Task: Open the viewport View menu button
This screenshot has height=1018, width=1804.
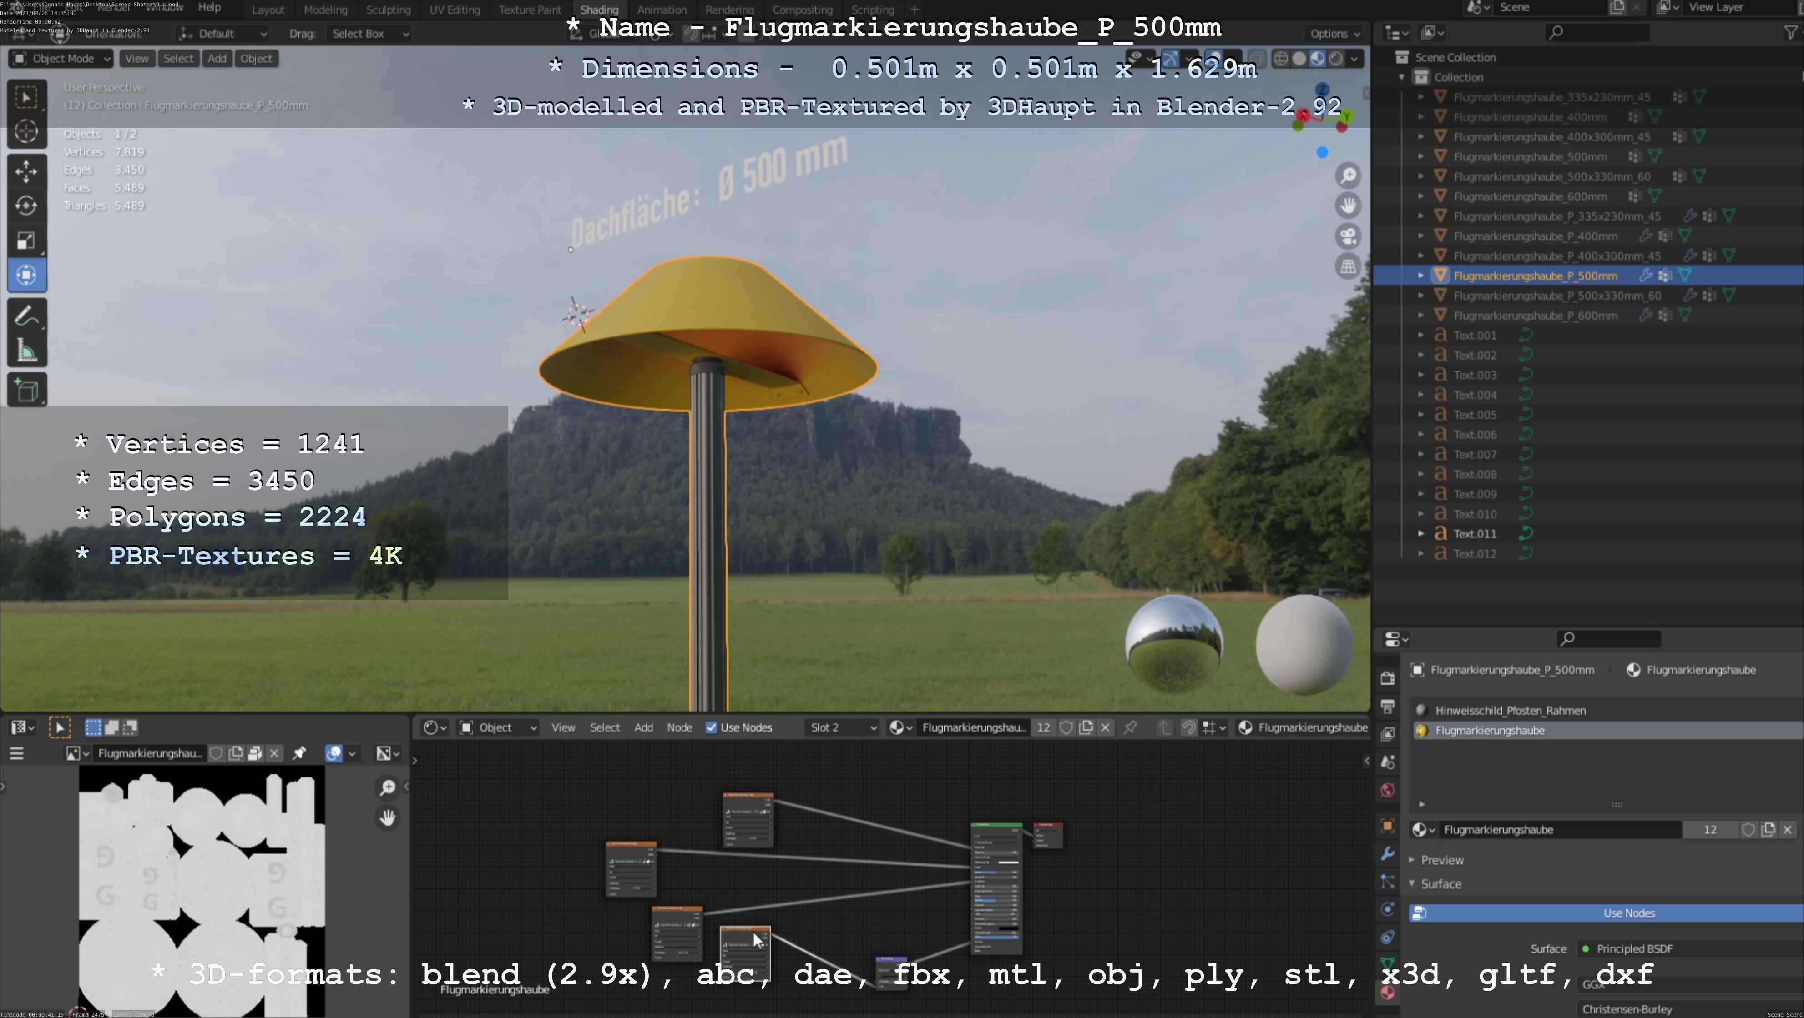Action: coord(136,59)
